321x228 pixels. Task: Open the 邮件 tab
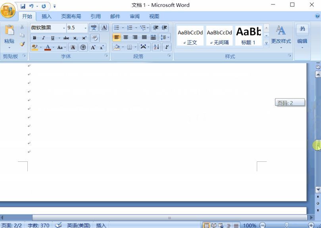(x=115, y=16)
